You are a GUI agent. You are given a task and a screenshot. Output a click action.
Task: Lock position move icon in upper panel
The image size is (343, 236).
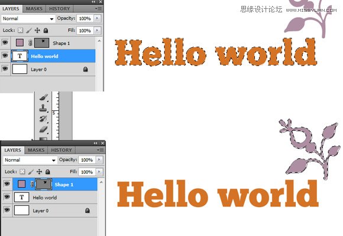pyautogui.click(x=37, y=30)
